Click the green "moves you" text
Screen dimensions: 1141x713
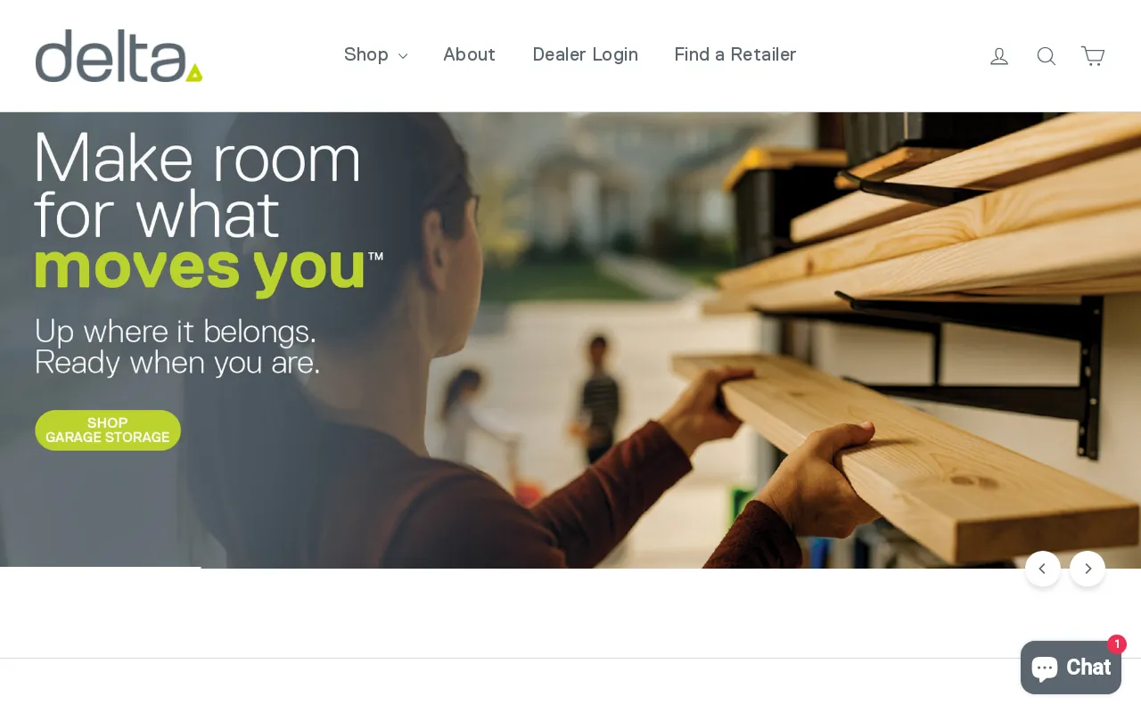tap(200, 269)
